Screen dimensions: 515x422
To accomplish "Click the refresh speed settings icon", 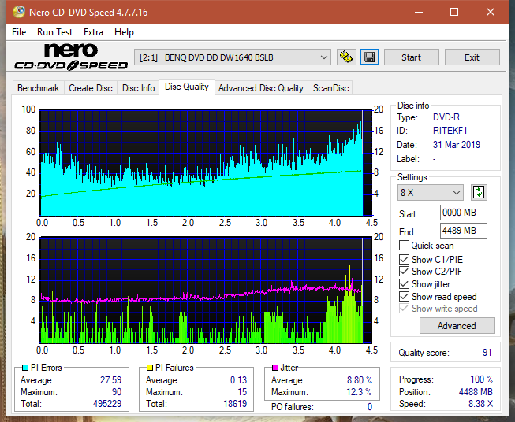I will pyautogui.click(x=479, y=192).
